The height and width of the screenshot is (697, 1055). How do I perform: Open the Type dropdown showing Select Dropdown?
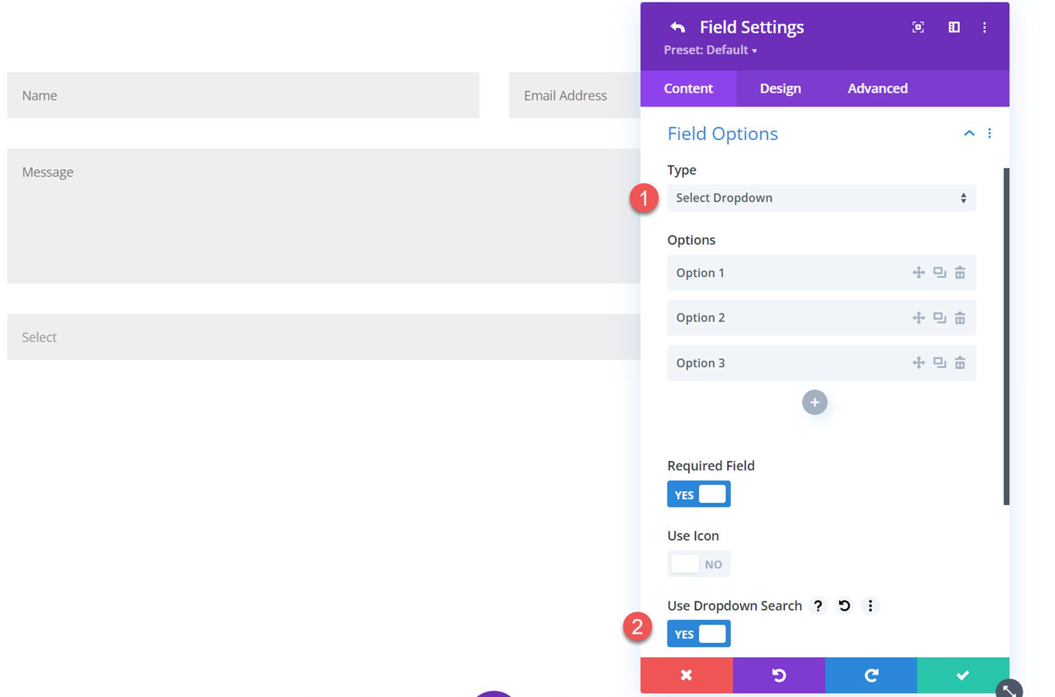click(x=821, y=198)
